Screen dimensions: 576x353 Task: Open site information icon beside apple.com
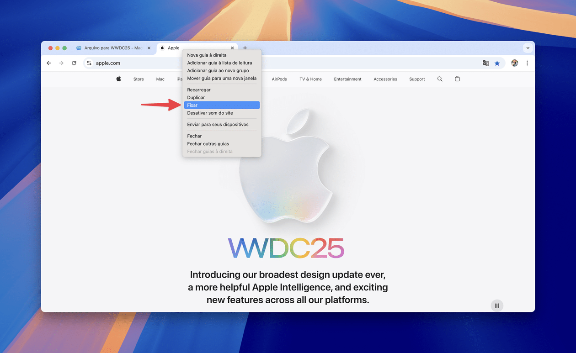click(x=89, y=63)
